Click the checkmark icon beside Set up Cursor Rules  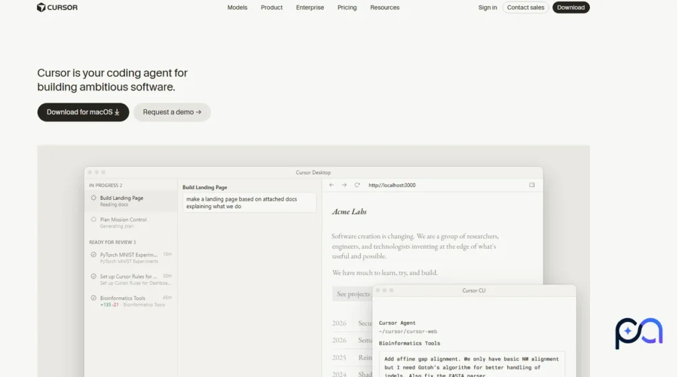pyautogui.click(x=93, y=276)
